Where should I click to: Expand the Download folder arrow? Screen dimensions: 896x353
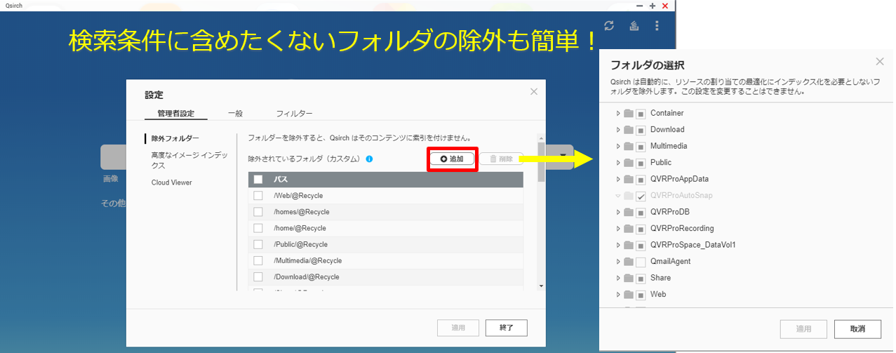(x=618, y=130)
